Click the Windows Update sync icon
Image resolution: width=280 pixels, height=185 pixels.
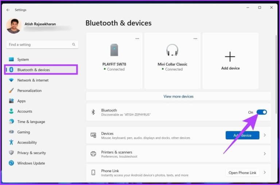[x=11, y=163]
